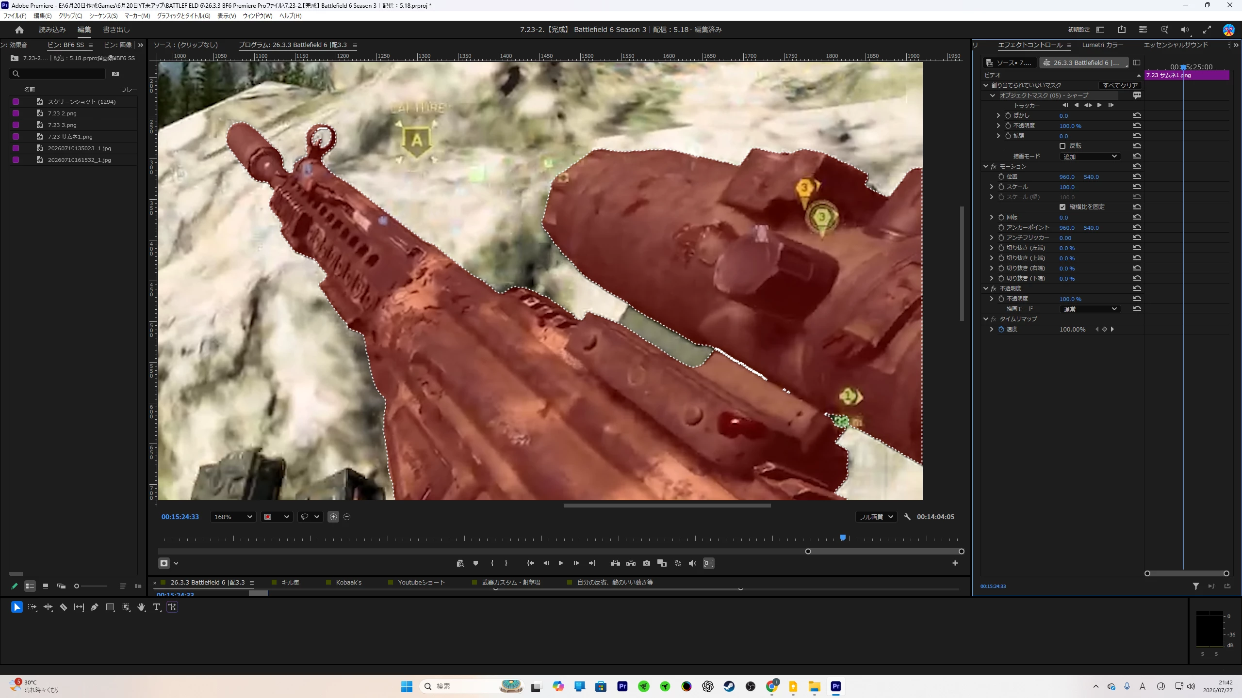Open the lasso selection mode dropdown
The width and height of the screenshot is (1242, 698).
coord(310,517)
